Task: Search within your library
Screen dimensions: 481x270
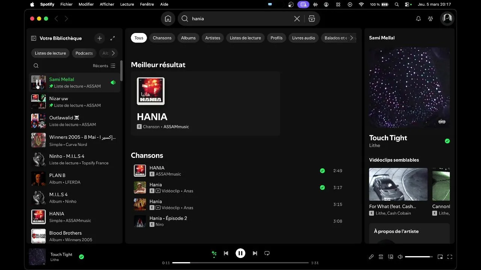Action: click(x=36, y=66)
